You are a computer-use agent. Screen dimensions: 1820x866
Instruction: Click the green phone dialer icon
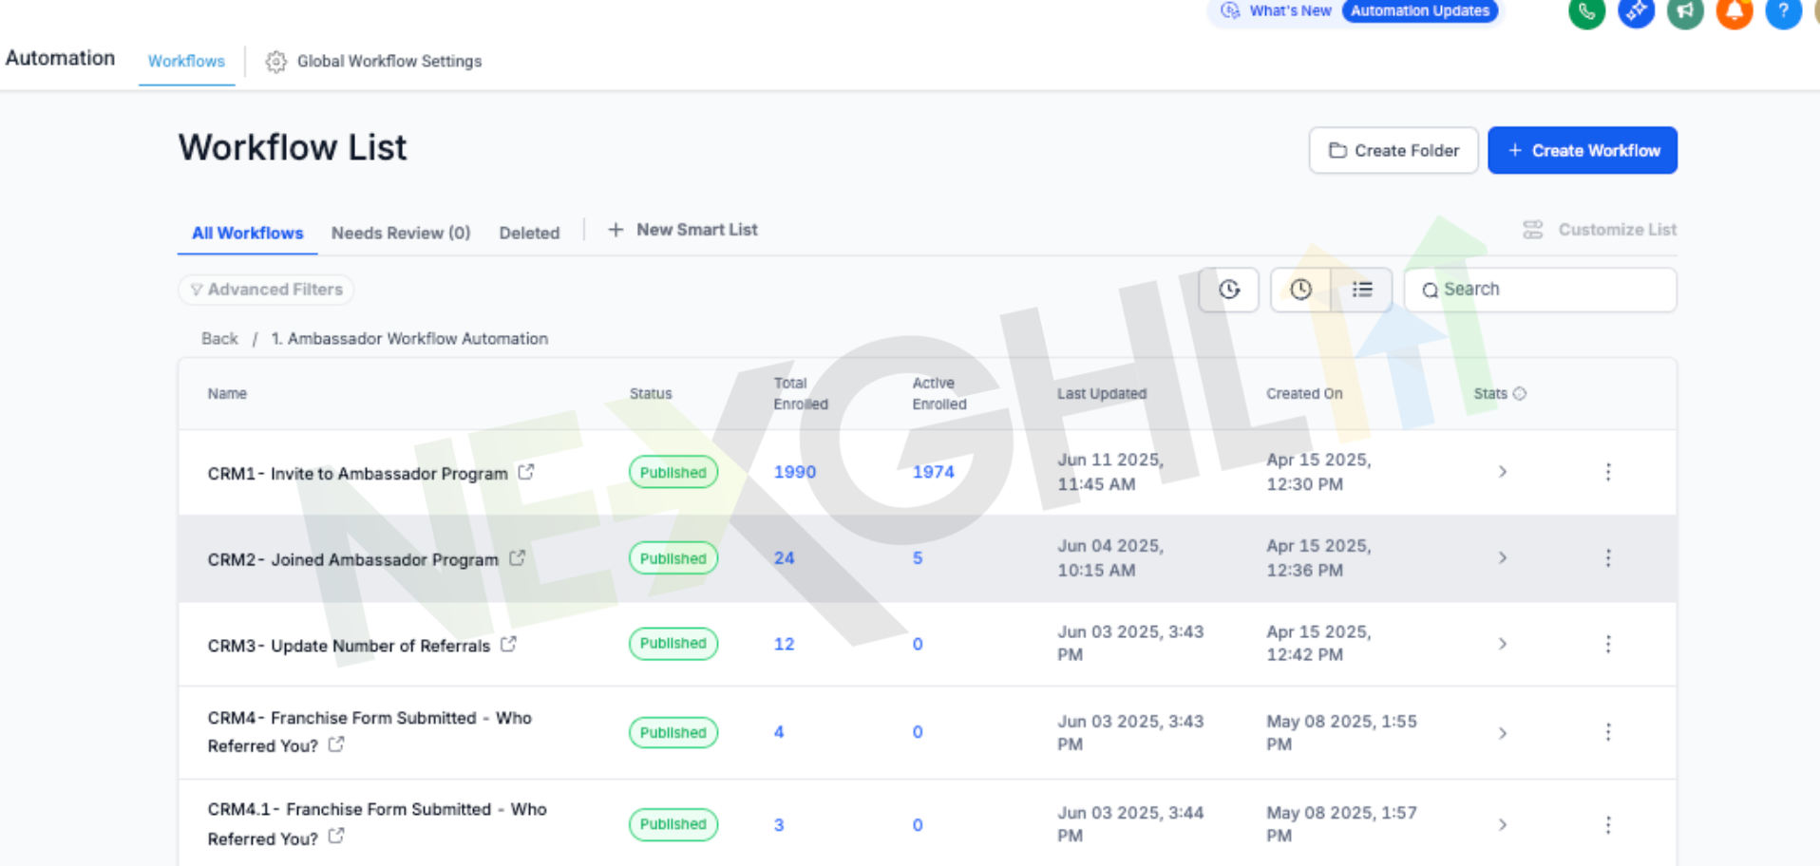[1585, 12]
